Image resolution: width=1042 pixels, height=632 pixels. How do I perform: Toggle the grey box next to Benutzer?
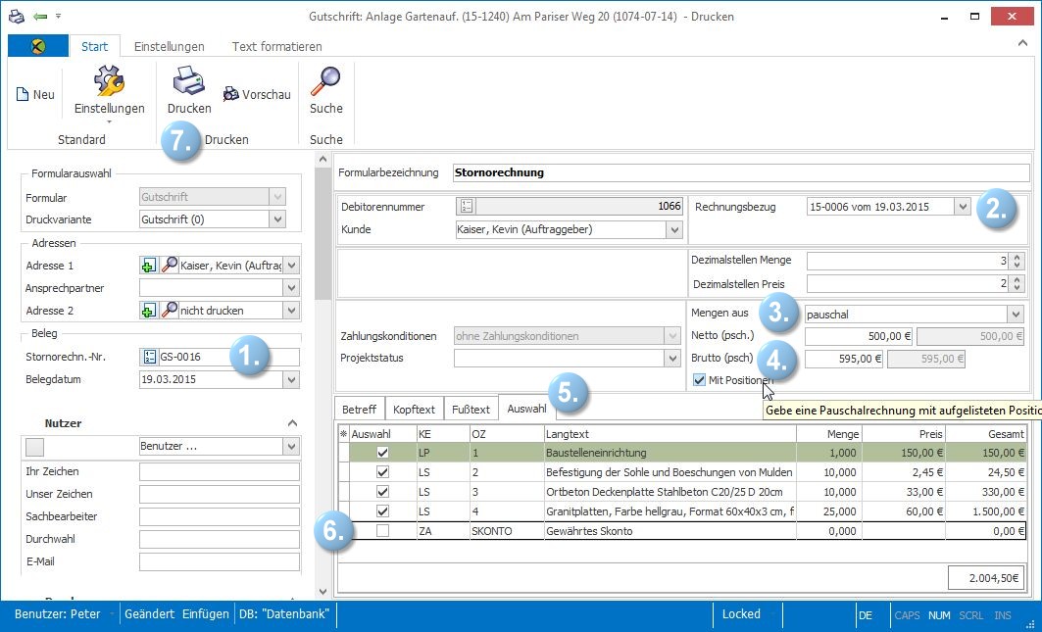pos(34,447)
